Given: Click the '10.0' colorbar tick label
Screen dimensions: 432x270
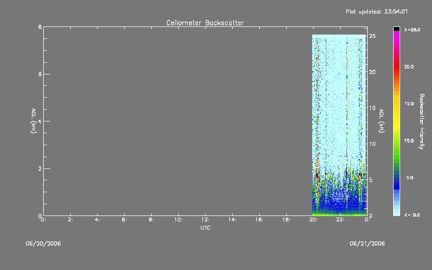Looking at the screenshot, I should tap(409, 141).
